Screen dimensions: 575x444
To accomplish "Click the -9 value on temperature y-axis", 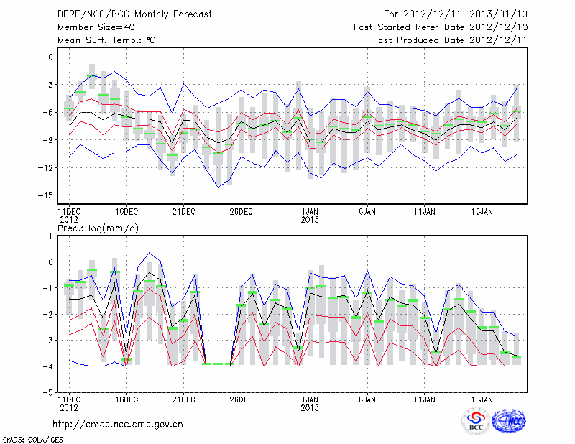I will click(x=49, y=140).
